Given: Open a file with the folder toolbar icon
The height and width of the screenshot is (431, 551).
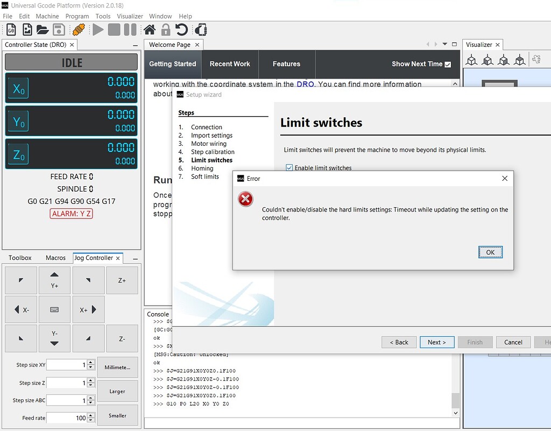Looking at the screenshot, I should click(43, 30).
